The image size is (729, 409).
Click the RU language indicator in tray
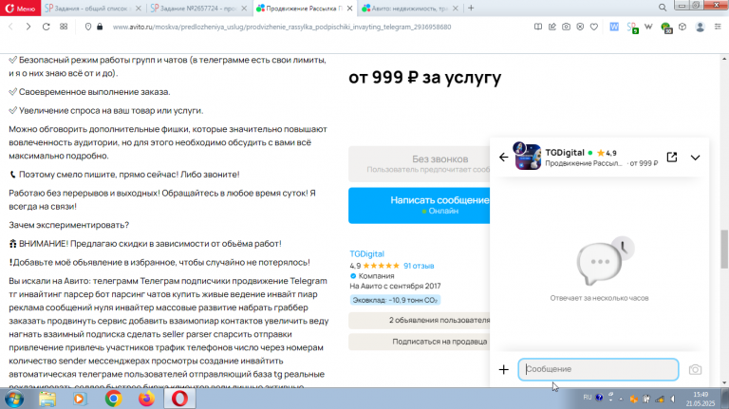click(x=588, y=398)
